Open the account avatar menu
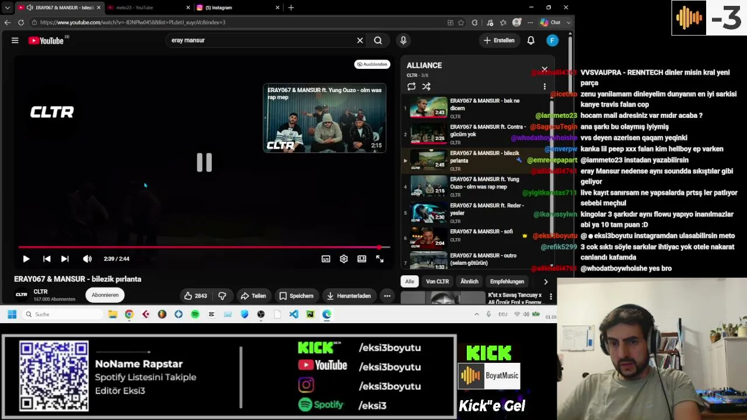Viewport: 747px width, 420px height. point(553,40)
